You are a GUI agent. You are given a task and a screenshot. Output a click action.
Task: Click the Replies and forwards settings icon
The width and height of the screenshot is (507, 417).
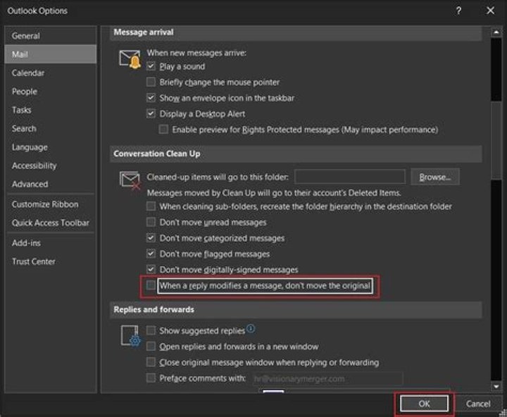click(131, 336)
